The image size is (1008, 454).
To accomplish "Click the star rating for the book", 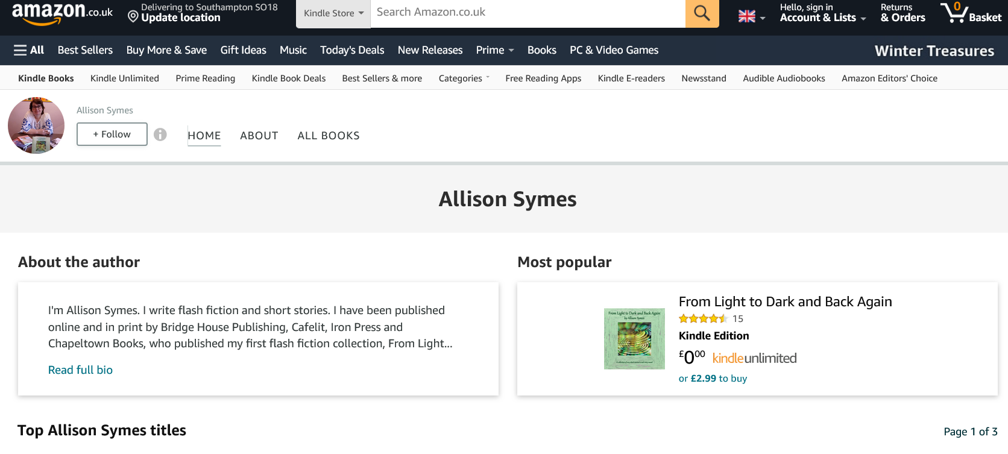I will click(703, 319).
